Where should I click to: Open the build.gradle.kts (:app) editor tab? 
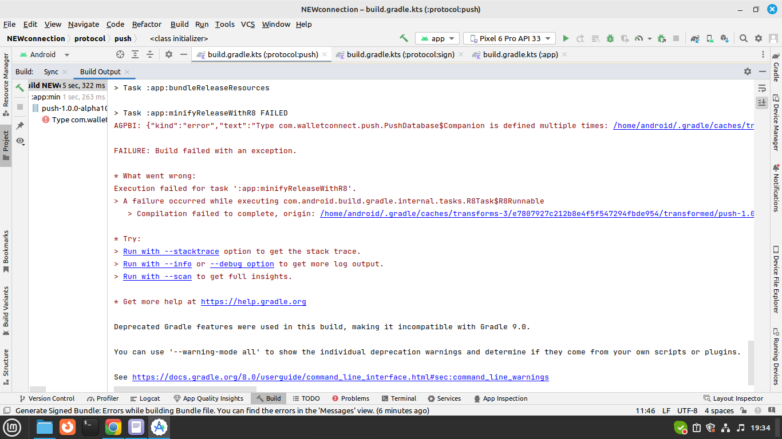click(520, 54)
